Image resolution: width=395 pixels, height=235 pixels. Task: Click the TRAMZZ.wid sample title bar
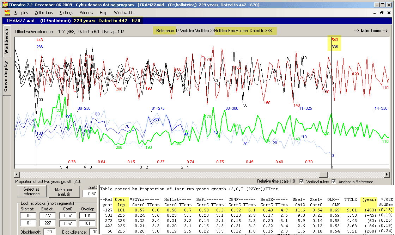197,21
